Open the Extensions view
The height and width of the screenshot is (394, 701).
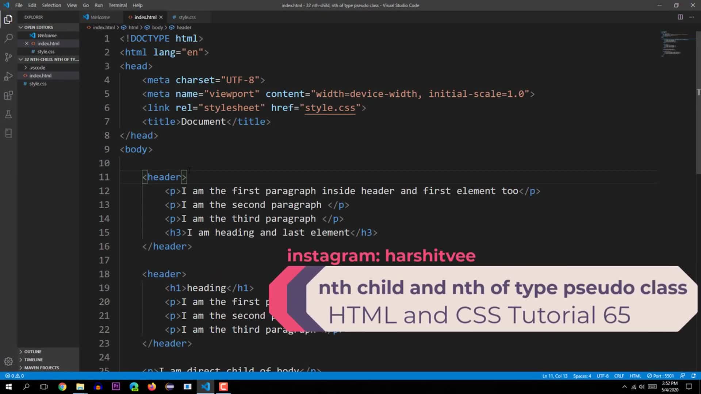click(8, 95)
